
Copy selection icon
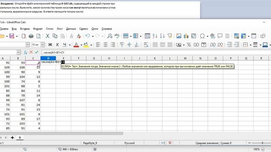pos(55,36)
